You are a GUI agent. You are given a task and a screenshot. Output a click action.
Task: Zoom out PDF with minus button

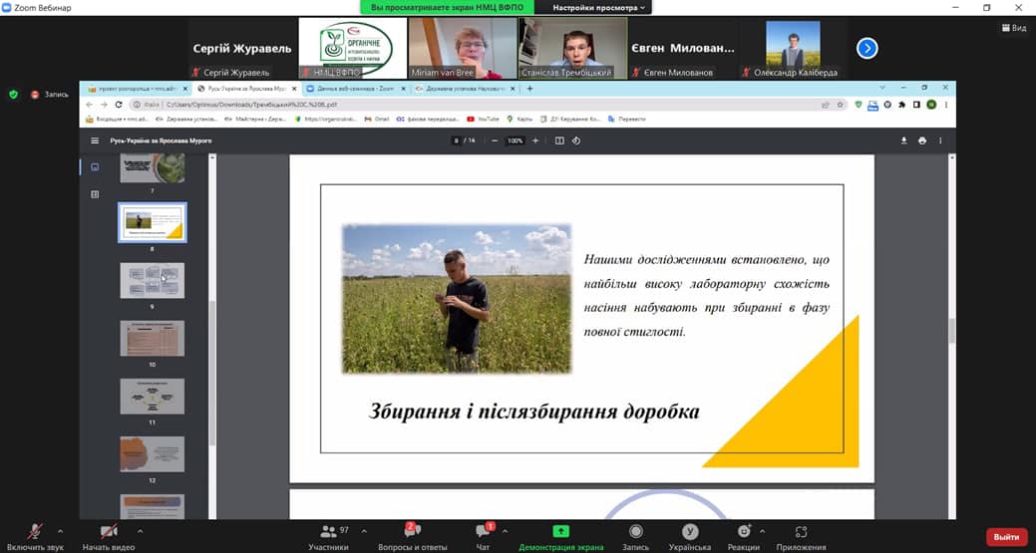495,140
